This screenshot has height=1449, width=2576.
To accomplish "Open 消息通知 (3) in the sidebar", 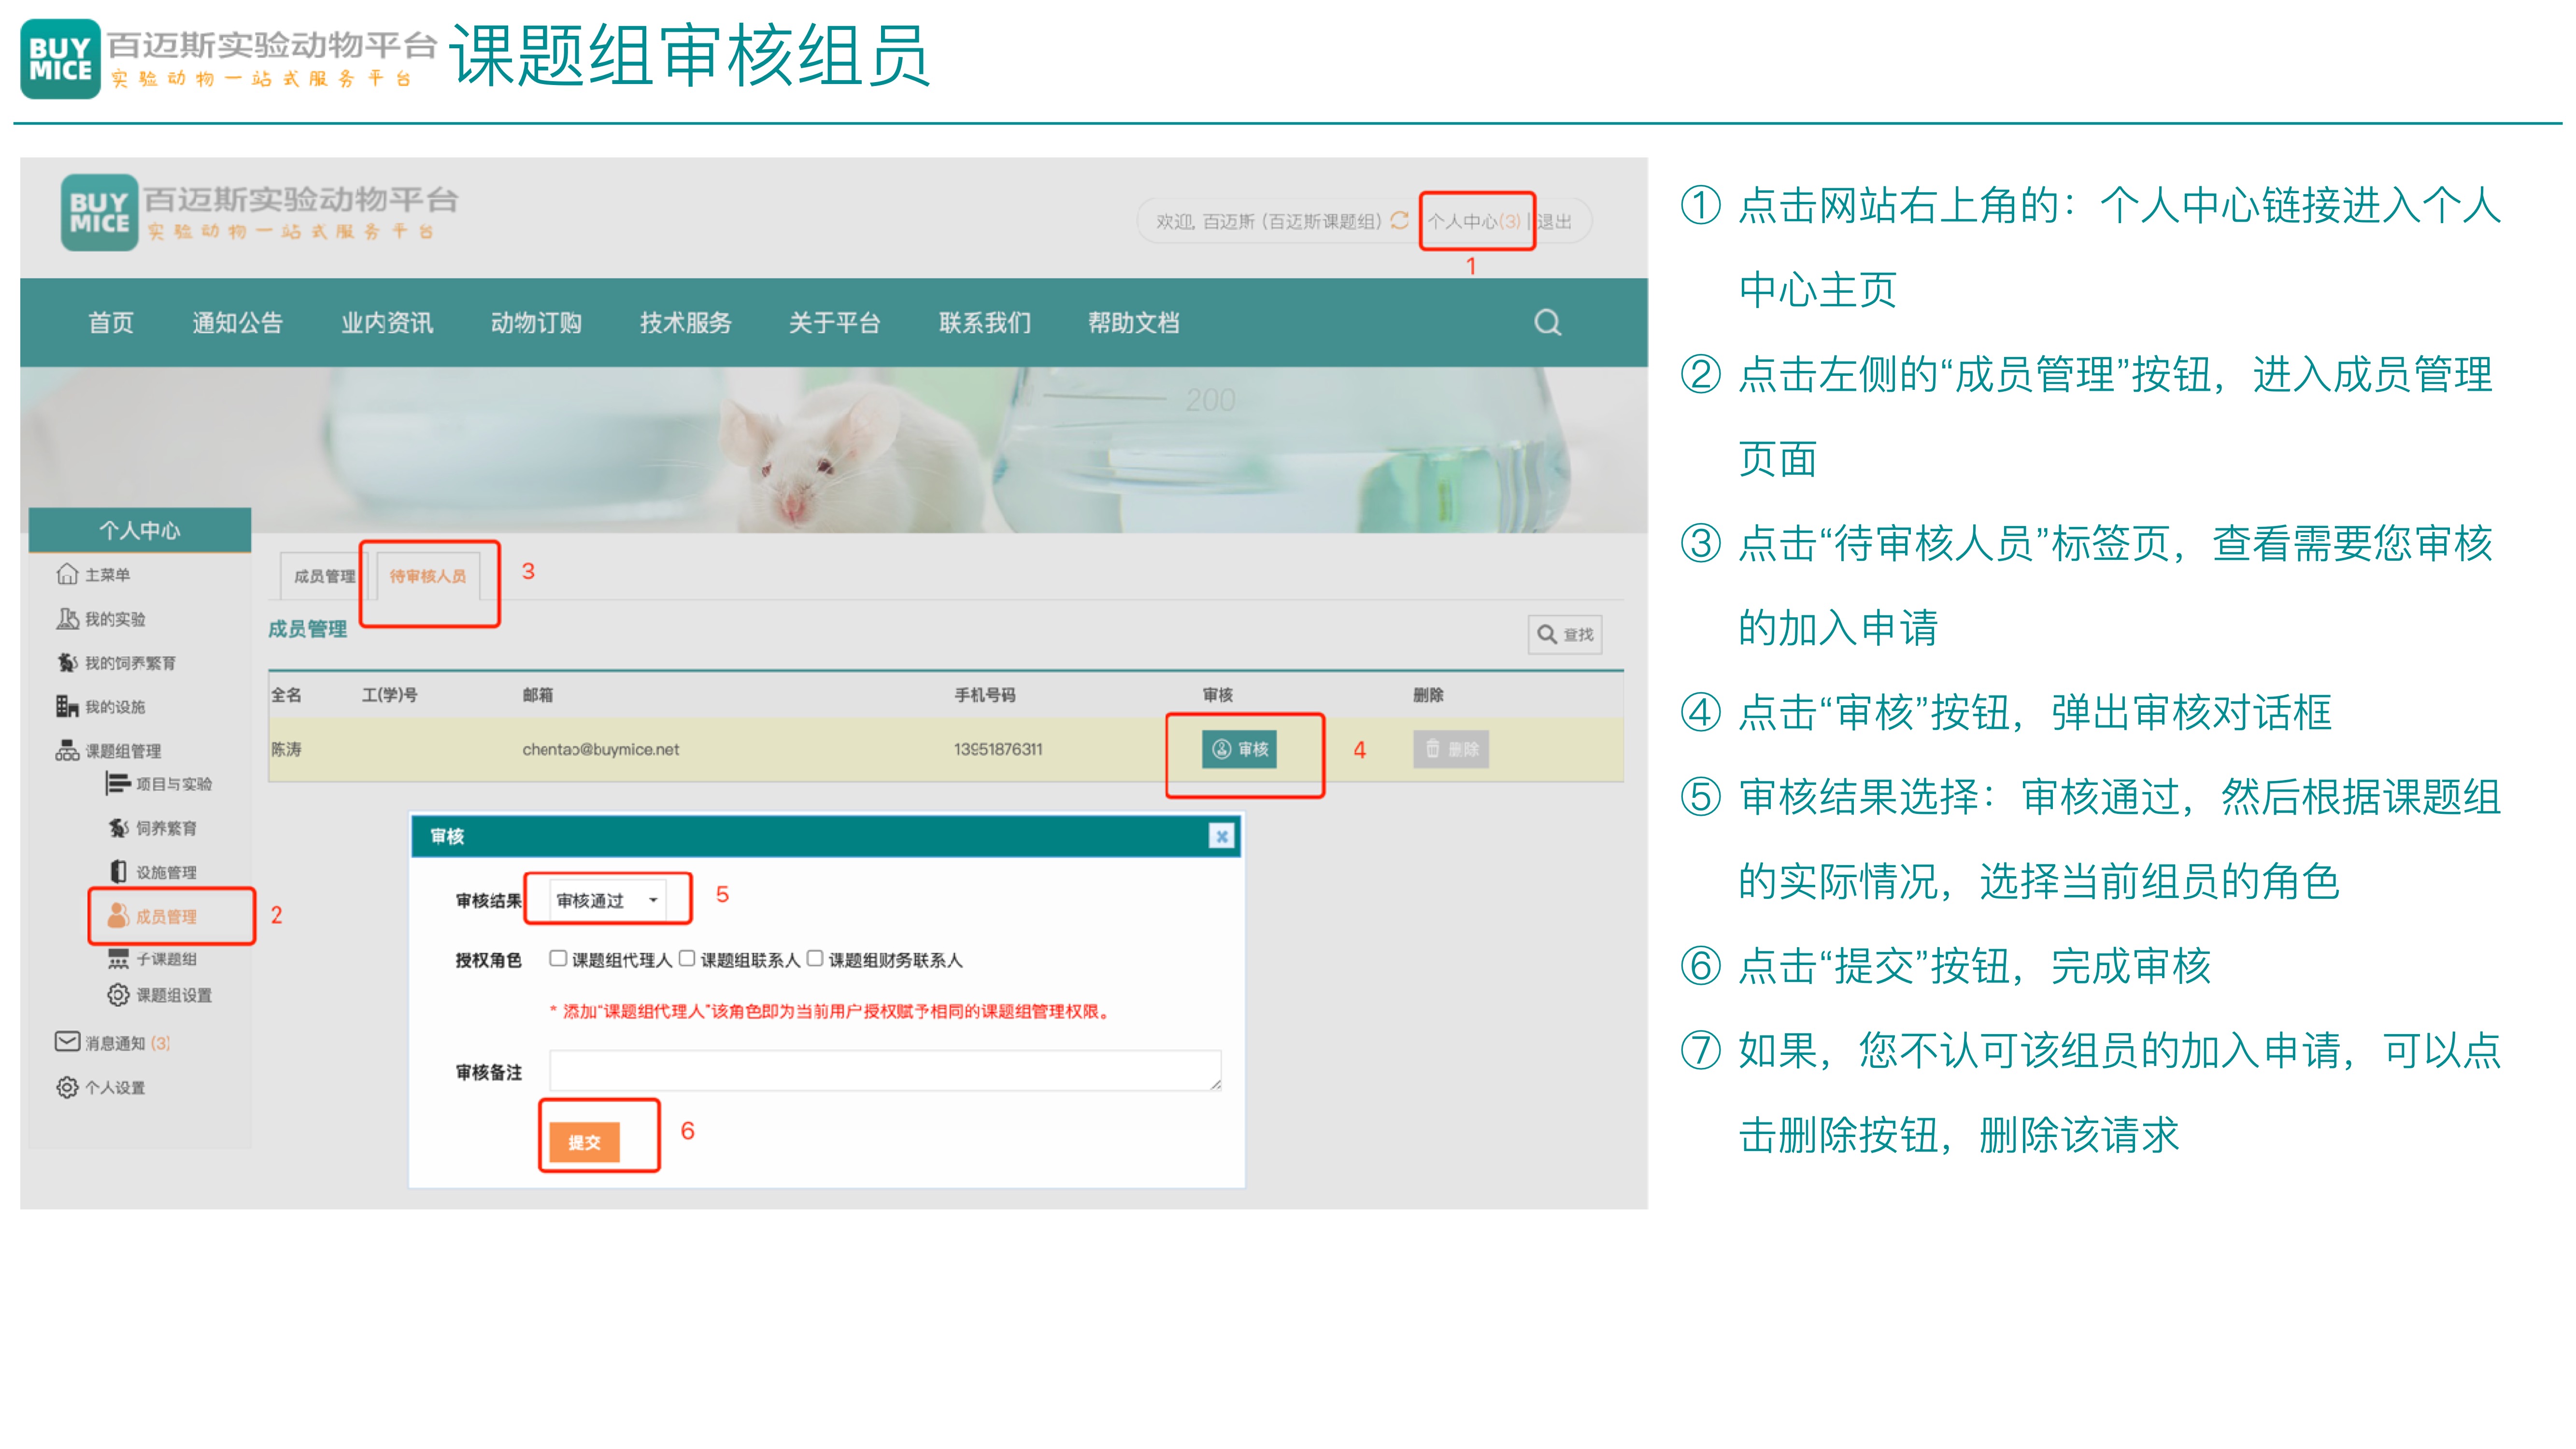I will click(127, 1042).
